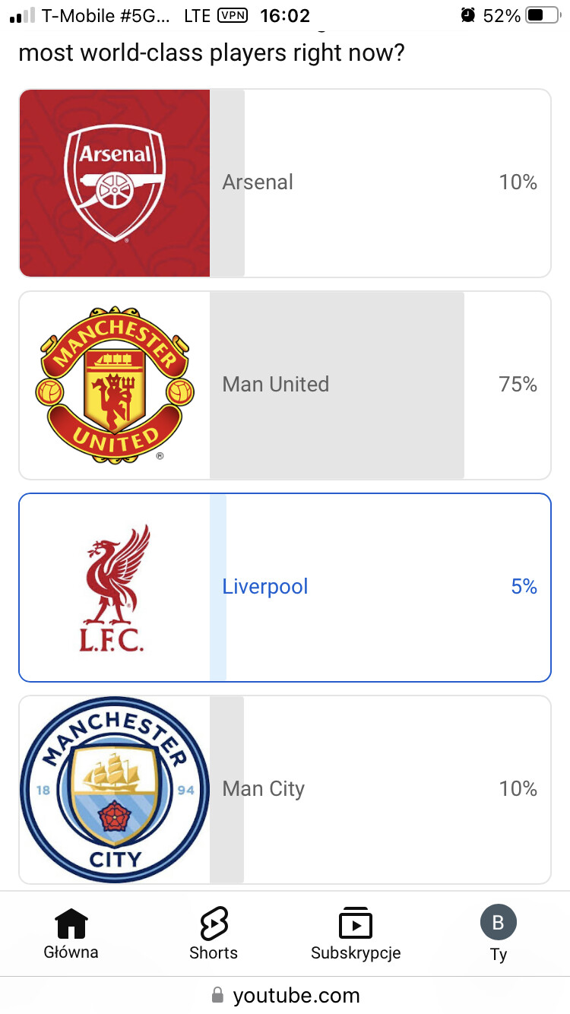Tap the Liverpool L.F.C. crest image

pyautogui.click(x=115, y=587)
